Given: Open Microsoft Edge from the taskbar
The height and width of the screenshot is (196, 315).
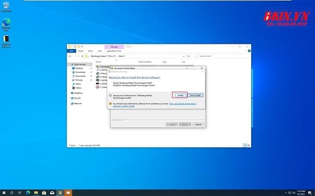Looking at the screenshot, I should [x=28, y=193].
